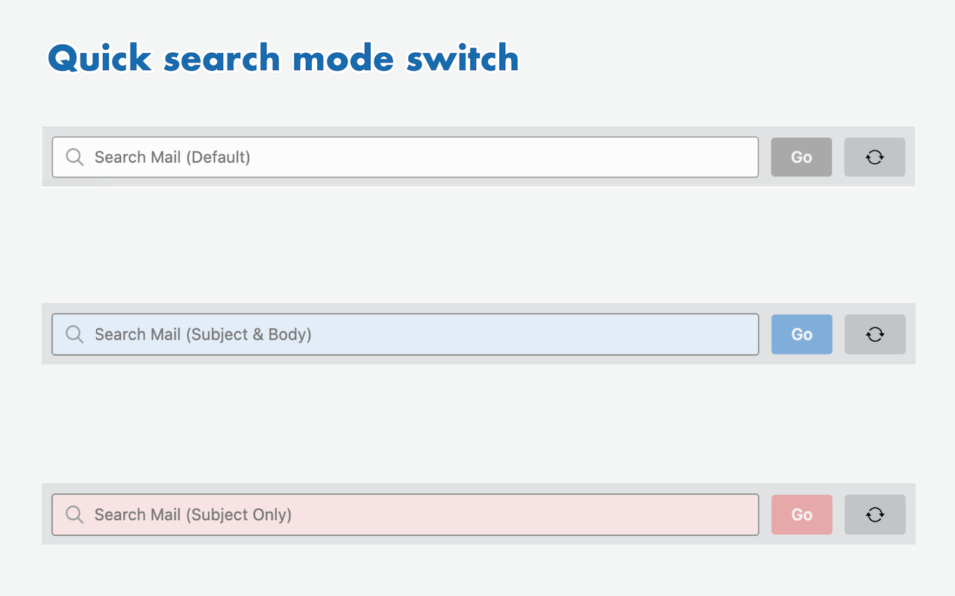Image resolution: width=955 pixels, height=596 pixels.
Task: Click the word "switch" in the heading
Action: pyautogui.click(x=463, y=58)
